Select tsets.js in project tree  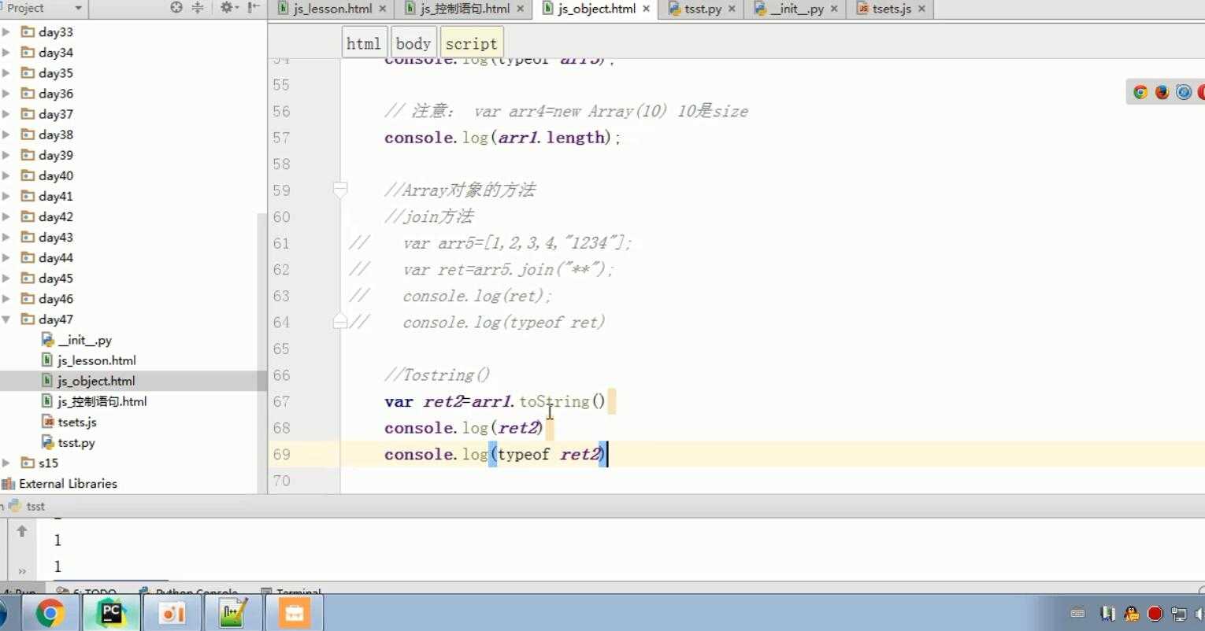pos(77,422)
